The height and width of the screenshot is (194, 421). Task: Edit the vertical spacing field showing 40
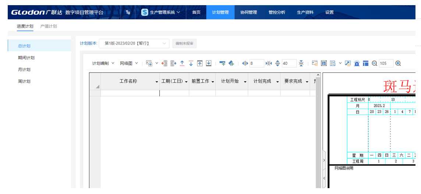tap(289, 63)
